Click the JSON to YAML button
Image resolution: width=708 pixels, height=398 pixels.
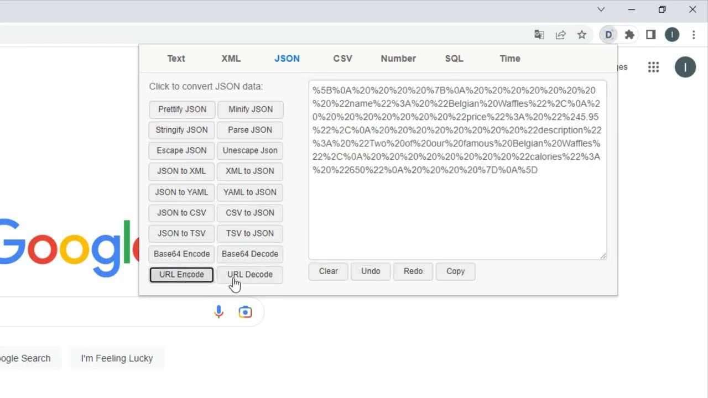181,192
